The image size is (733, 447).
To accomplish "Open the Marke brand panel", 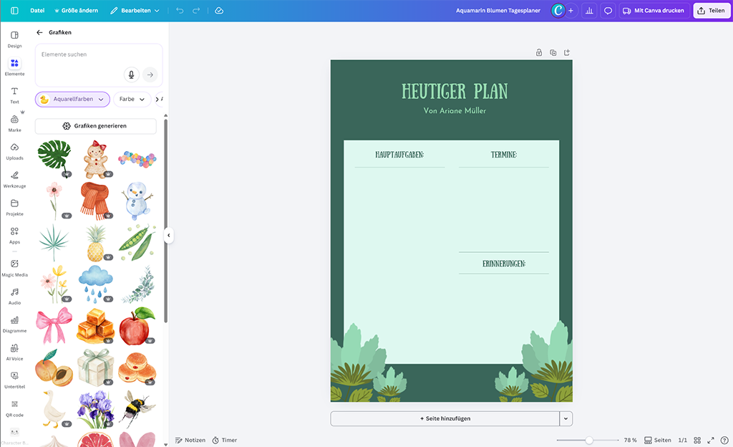I will (14, 124).
